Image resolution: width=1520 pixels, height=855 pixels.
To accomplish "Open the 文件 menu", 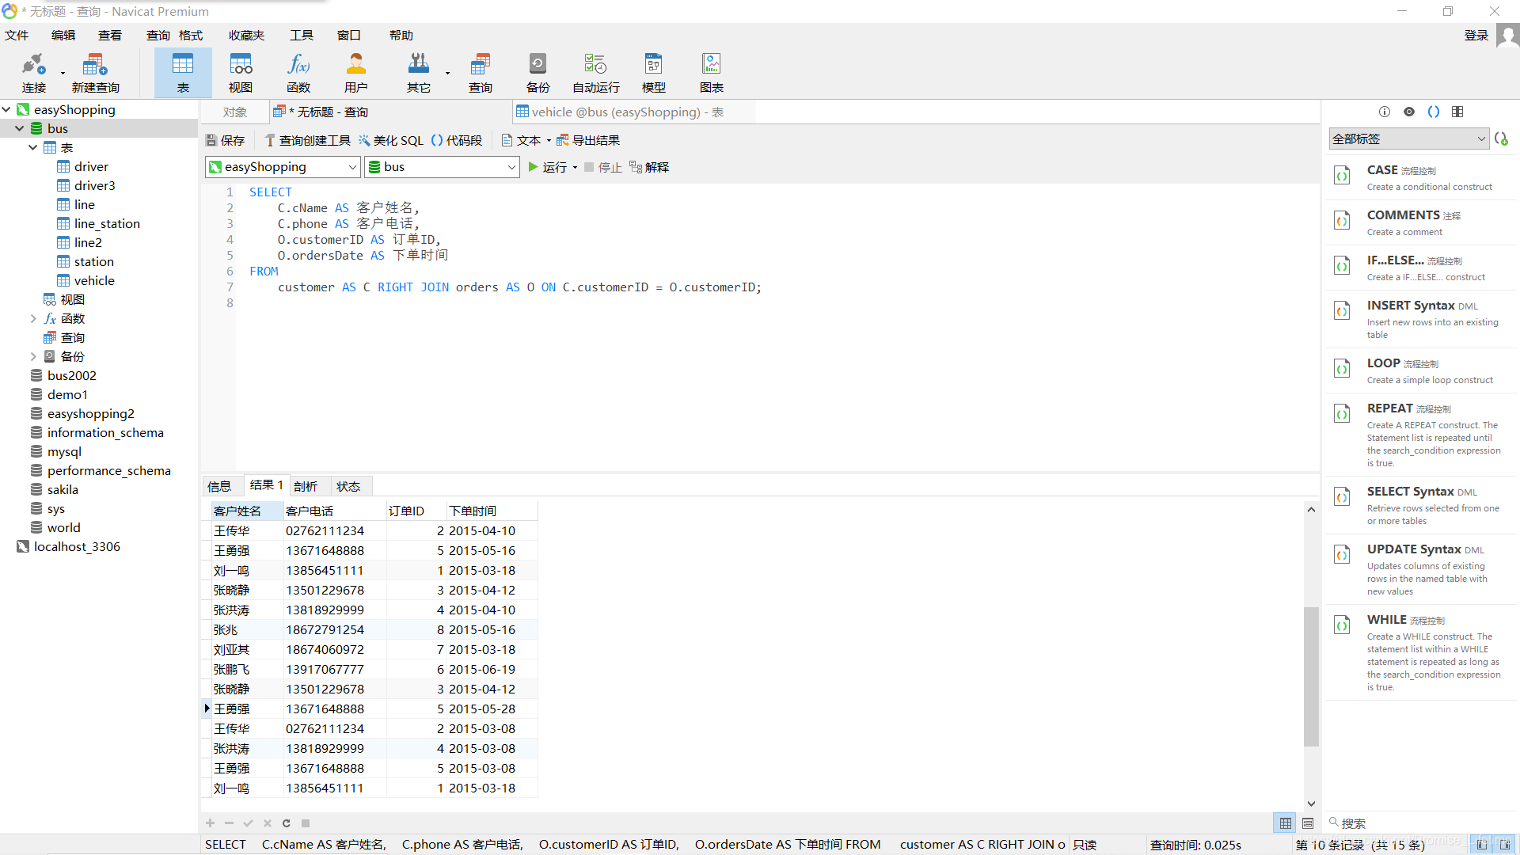I will coord(17,36).
